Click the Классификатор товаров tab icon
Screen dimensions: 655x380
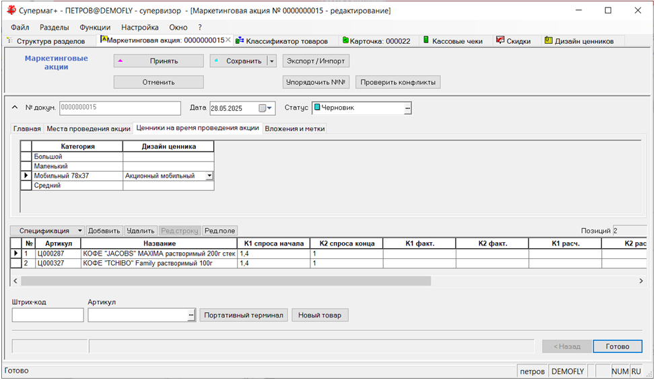[240, 41]
